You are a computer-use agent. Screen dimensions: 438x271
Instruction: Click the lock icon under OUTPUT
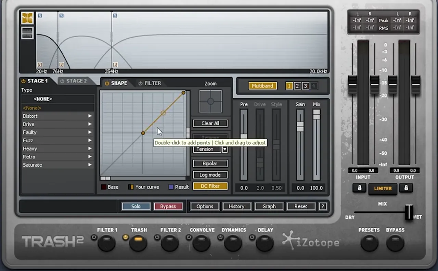point(406,188)
